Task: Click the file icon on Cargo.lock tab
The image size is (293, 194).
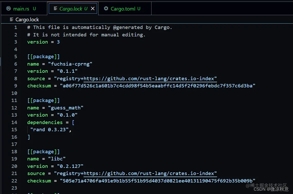Action: coord(55,8)
